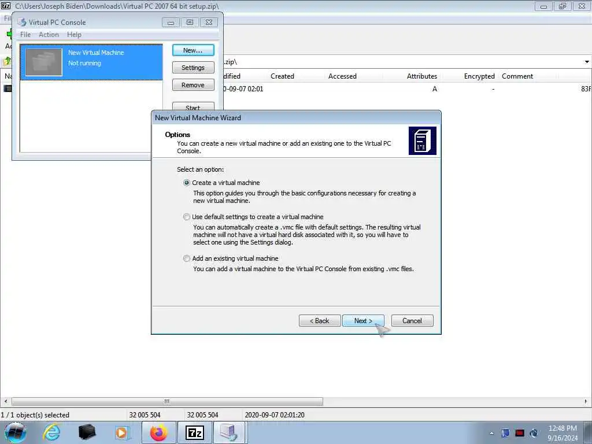Click Not running status text
Image resolution: width=592 pixels, height=444 pixels.
point(84,63)
